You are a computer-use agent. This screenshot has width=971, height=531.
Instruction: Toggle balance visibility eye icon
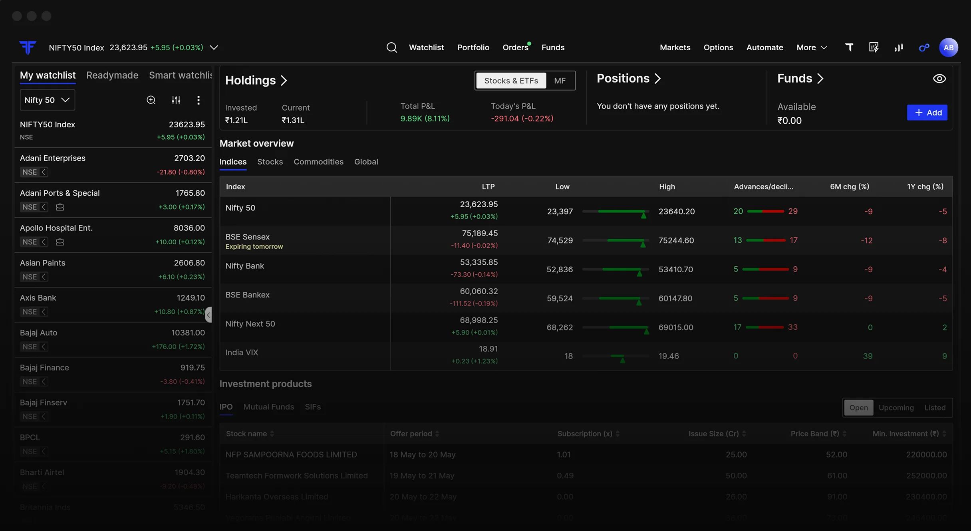click(939, 79)
